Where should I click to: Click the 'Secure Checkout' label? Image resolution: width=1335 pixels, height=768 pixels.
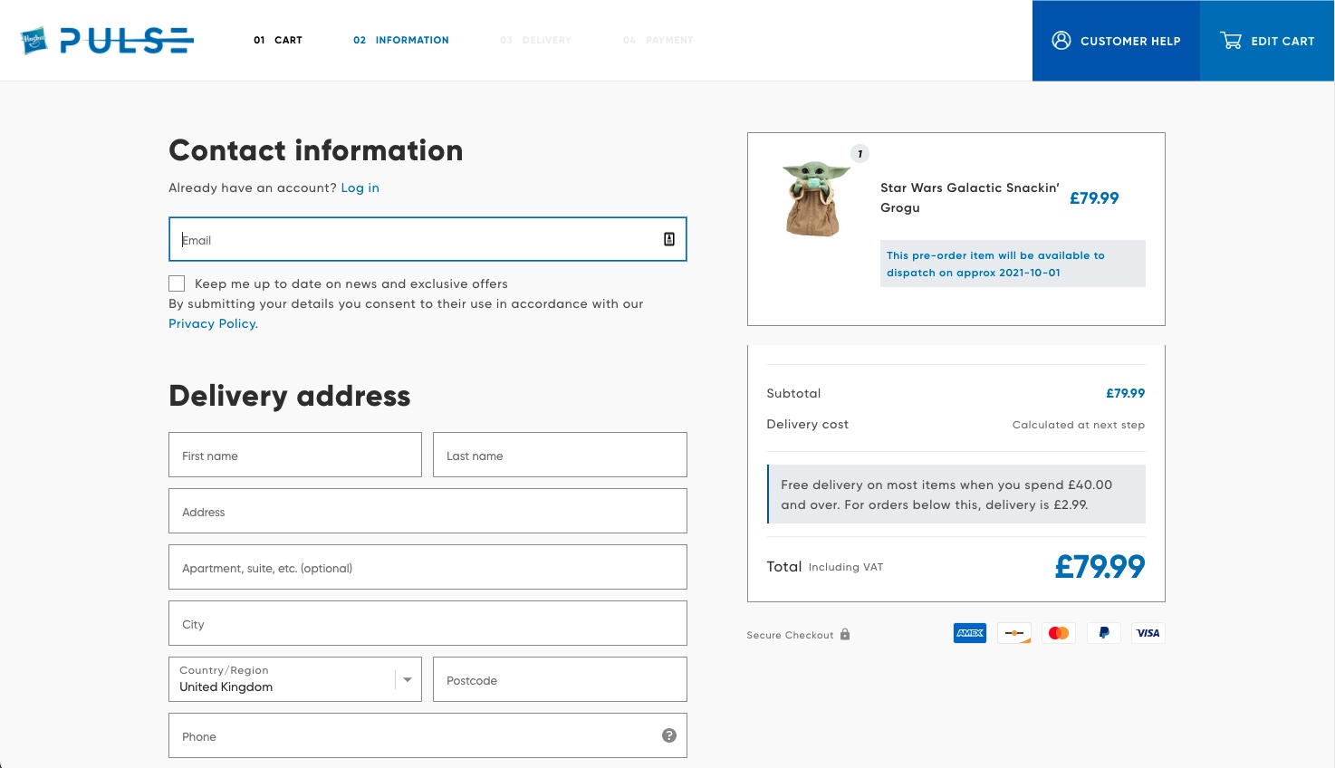[x=790, y=635]
